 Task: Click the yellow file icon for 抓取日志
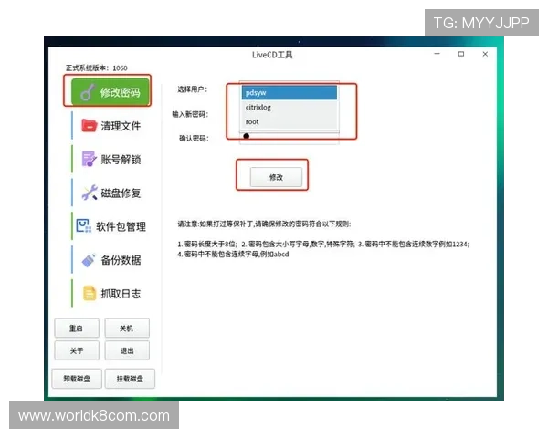(90, 293)
